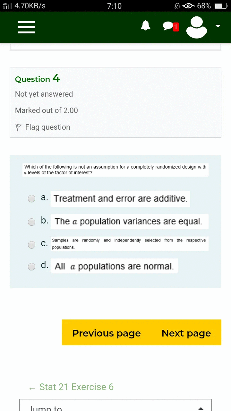Go to the Next page
The image size is (231, 411).
[186, 333]
